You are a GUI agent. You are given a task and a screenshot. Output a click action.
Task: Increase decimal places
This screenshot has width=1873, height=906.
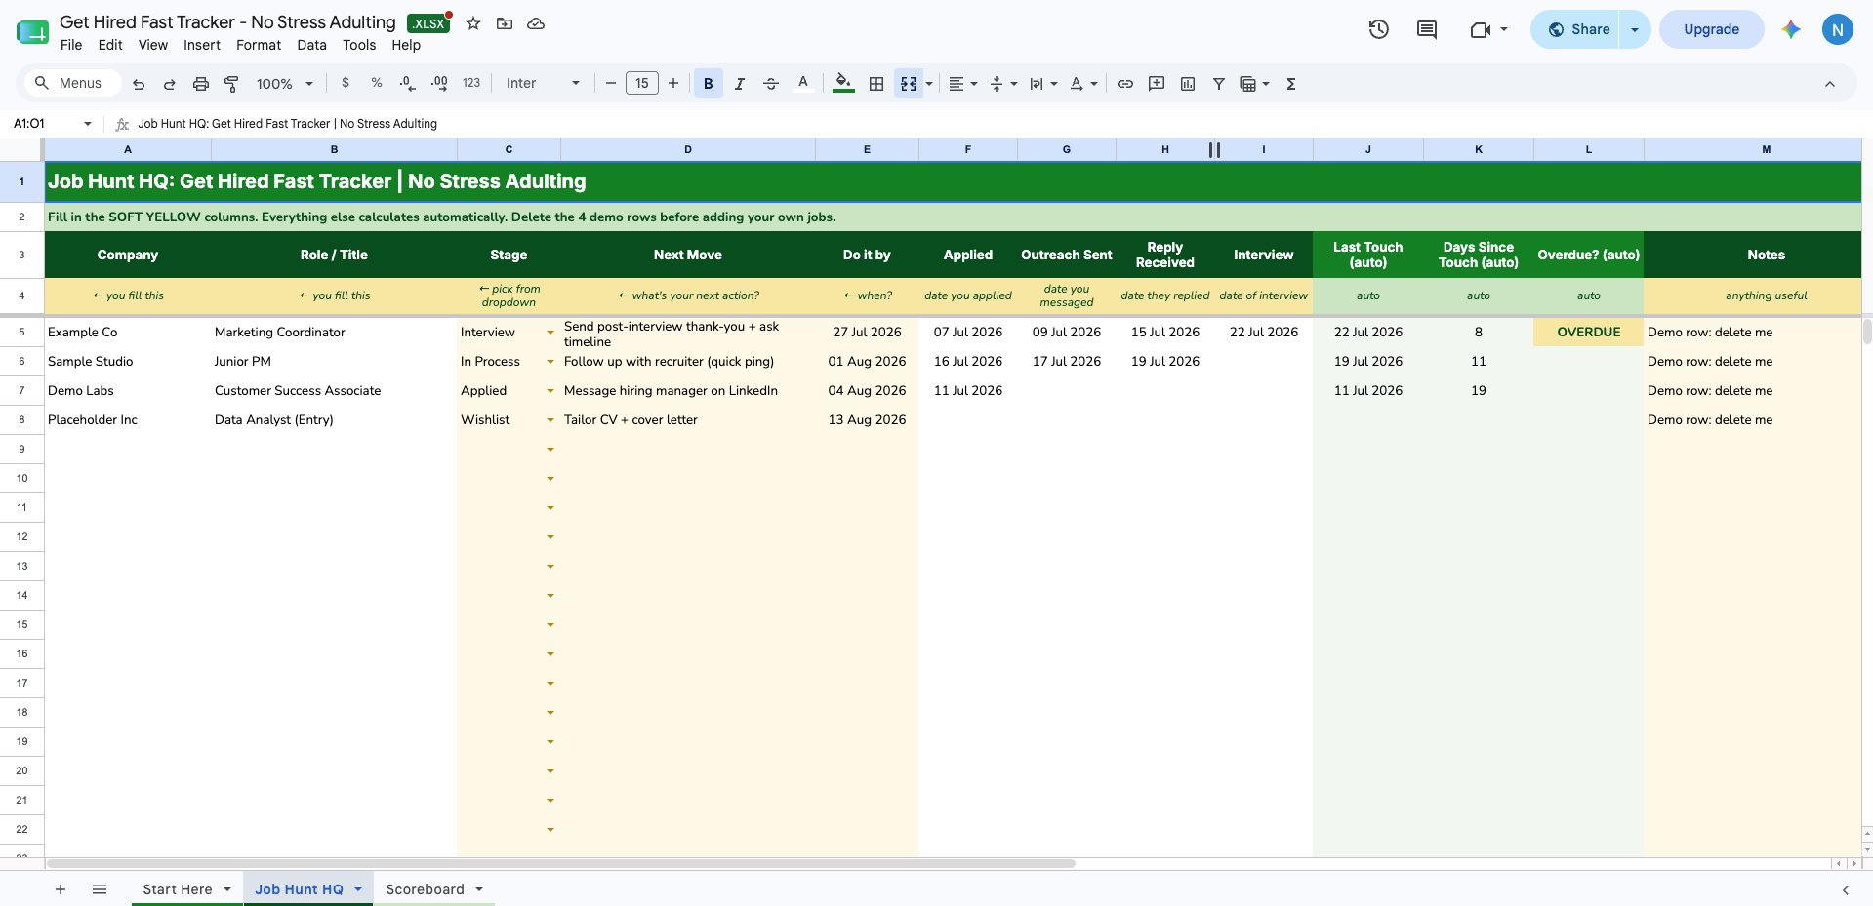click(439, 83)
